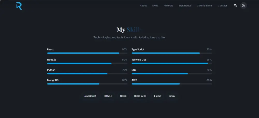
Task: Click the Tailwind CSS progress bar
Action: point(172,63)
